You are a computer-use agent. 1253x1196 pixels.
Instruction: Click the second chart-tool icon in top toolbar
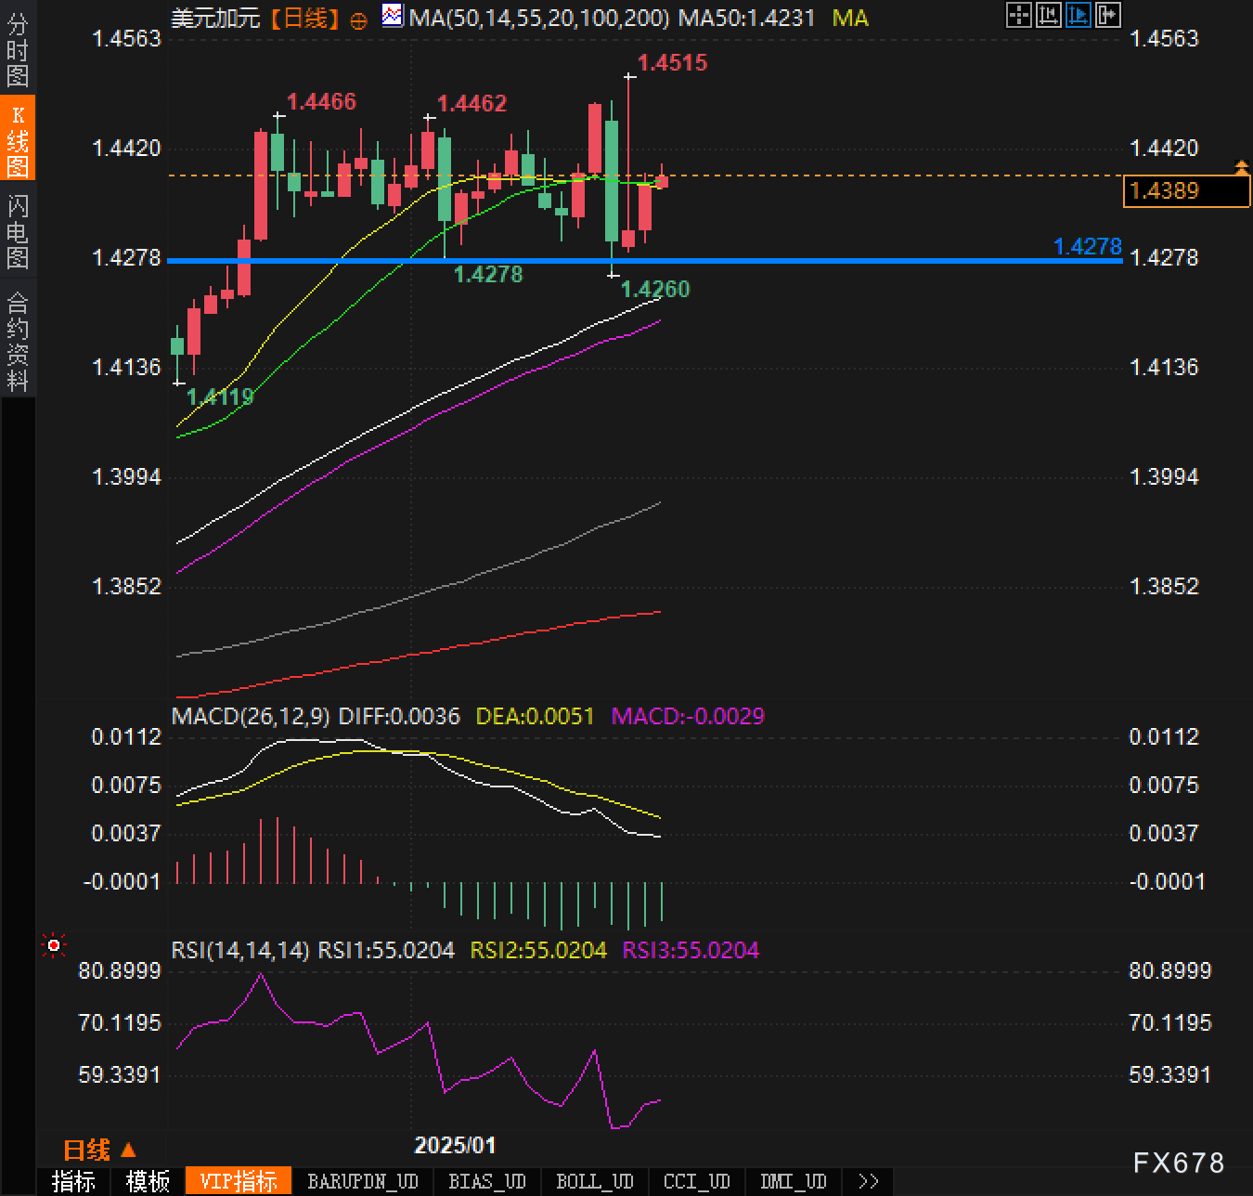(x=1048, y=15)
